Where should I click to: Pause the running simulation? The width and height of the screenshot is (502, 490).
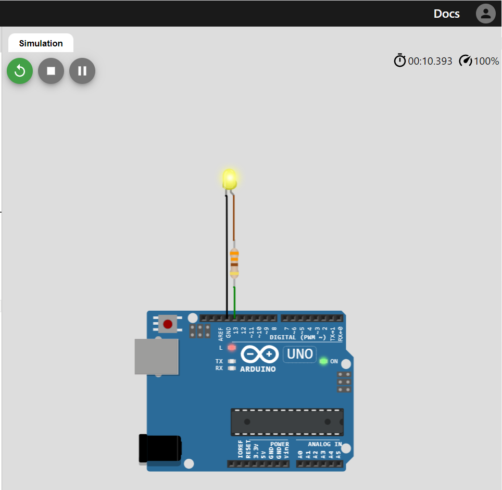click(x=82, y=71)
